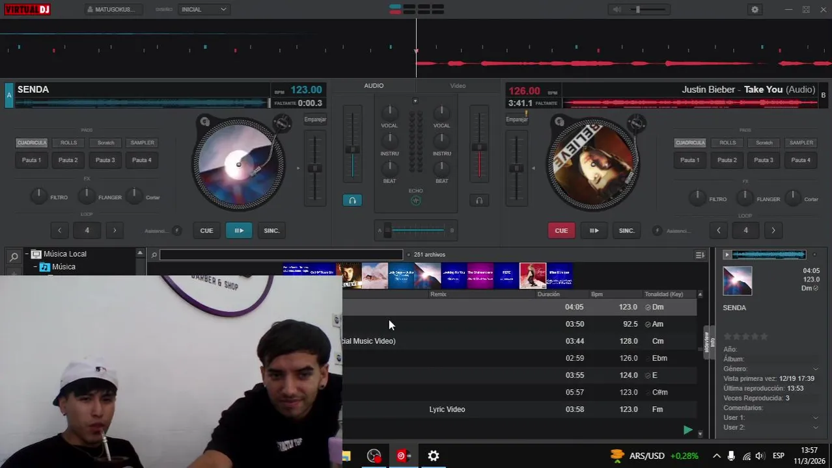
Task: Sort tracks by the Duración column
Action: pyautogui.click(x=549, y=294)
